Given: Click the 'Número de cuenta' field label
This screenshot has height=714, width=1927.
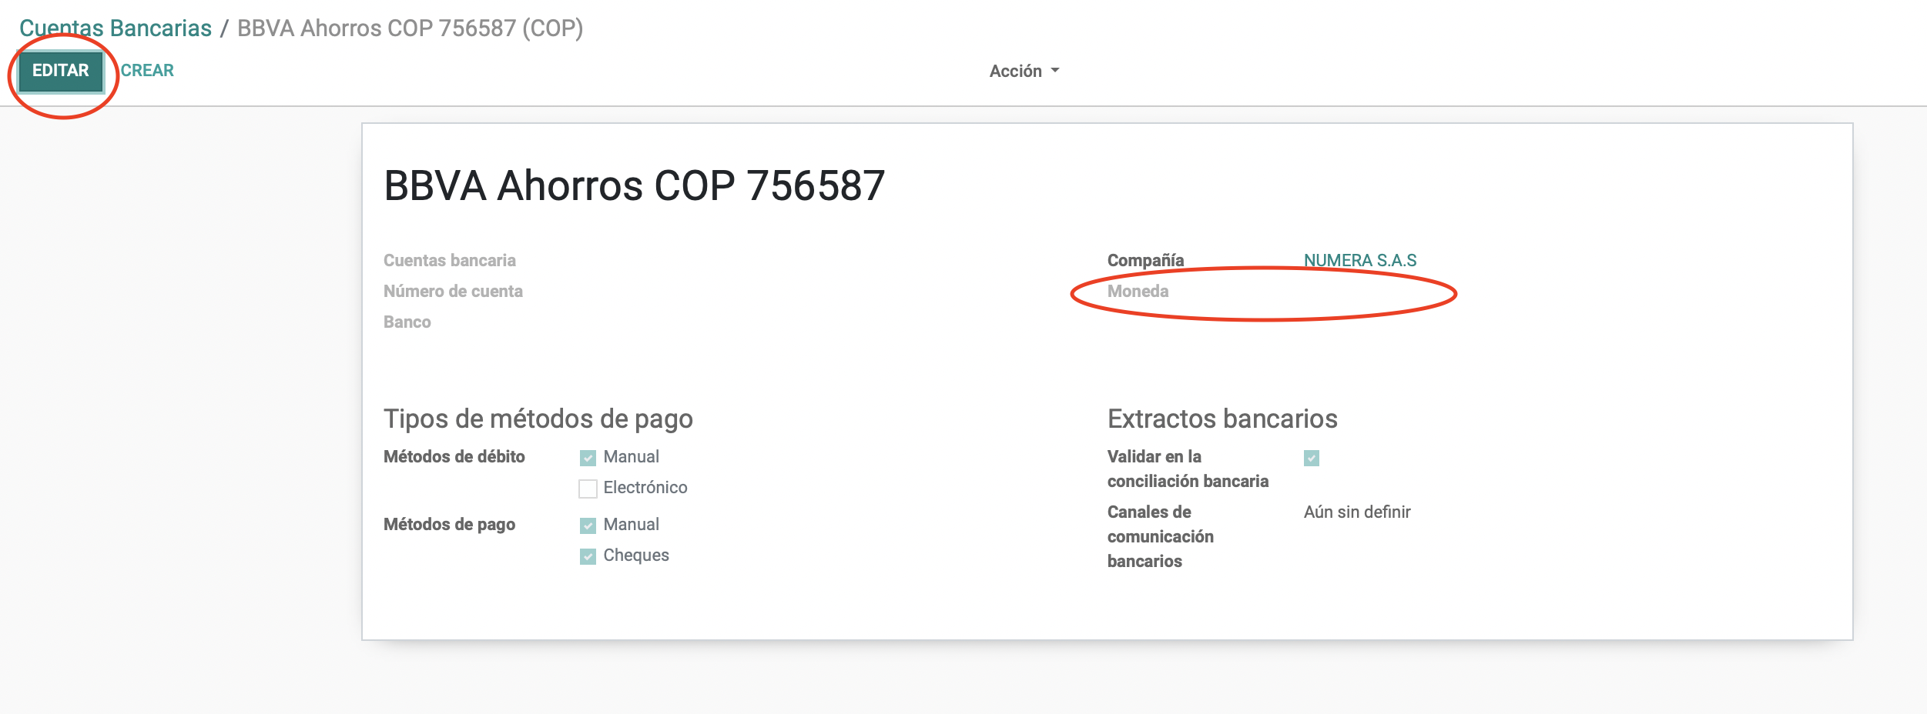Looking at the screenshot, I should [453, 292].
